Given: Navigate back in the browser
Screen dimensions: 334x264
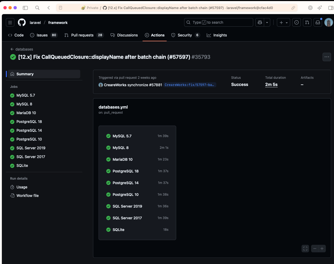Looking at the screenshot, I should [49, 8].
